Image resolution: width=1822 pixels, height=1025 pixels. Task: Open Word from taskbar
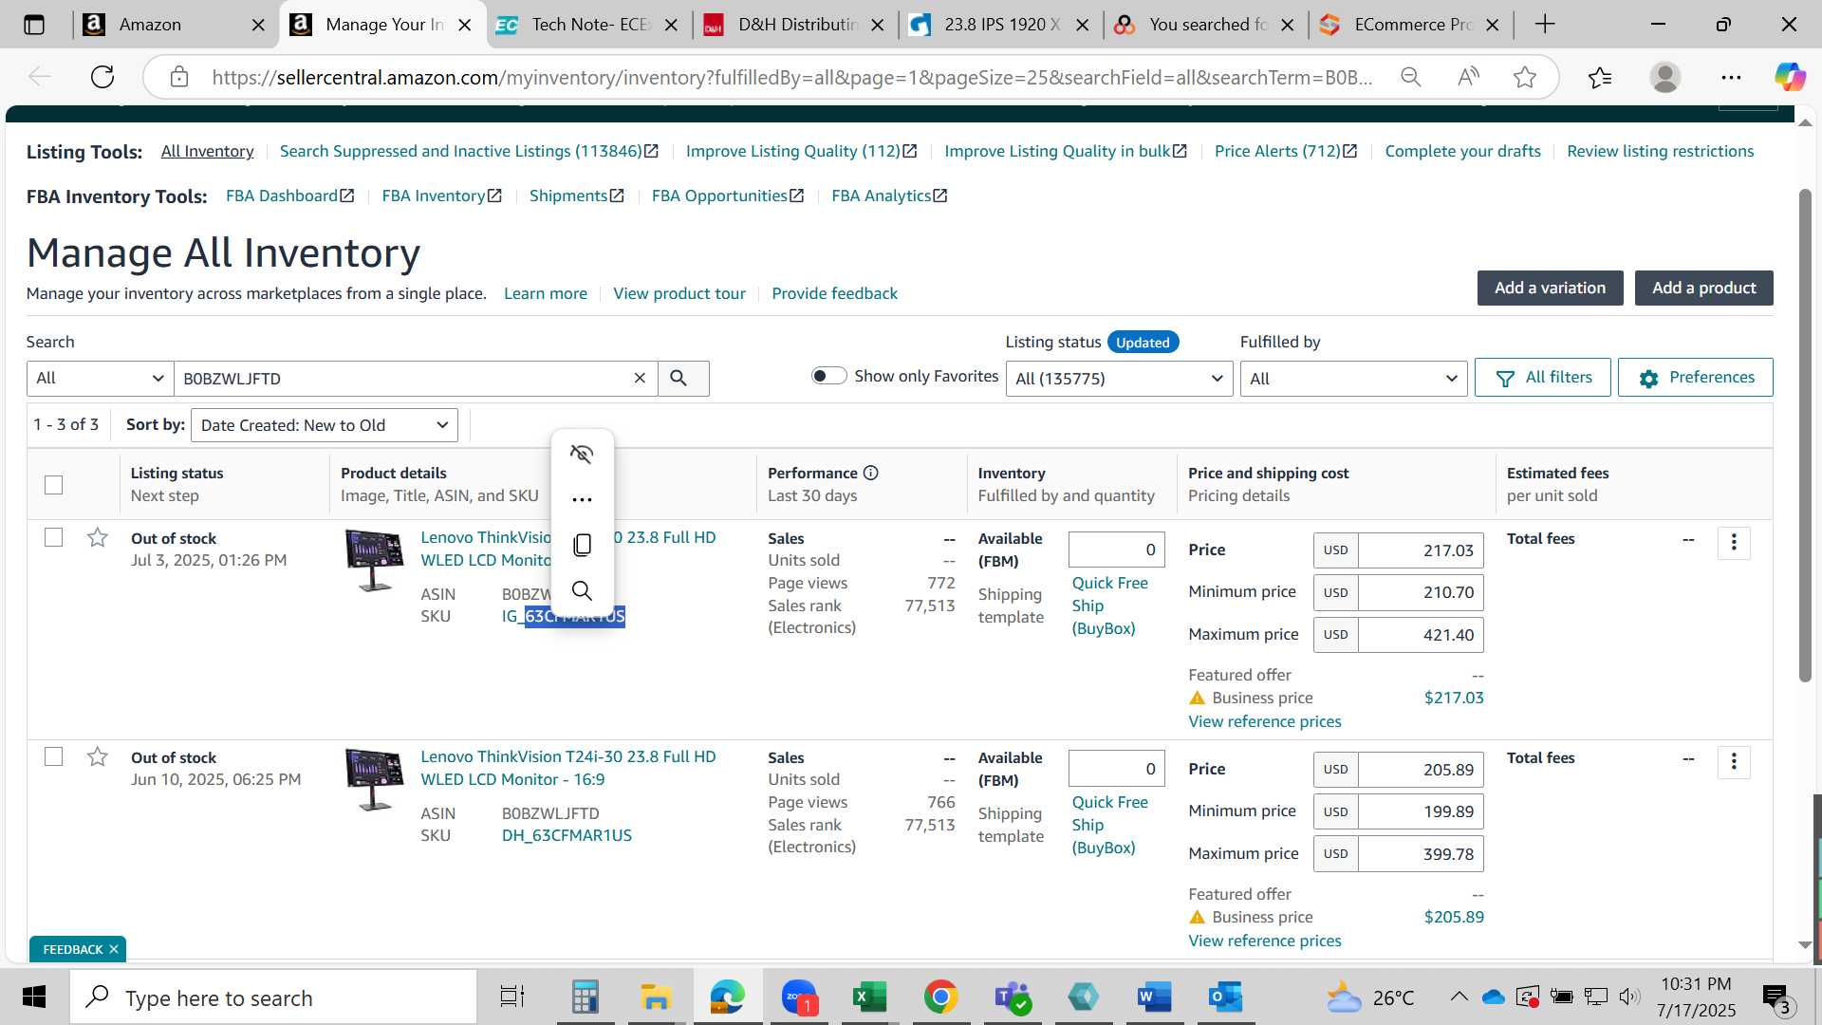pos(1154,997)
